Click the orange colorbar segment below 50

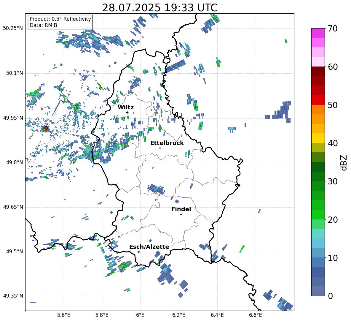click(x=318, y=110)
